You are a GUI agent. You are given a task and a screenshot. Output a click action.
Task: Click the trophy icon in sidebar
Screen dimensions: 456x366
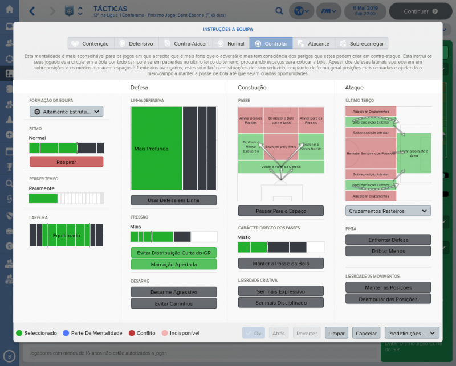coord(9,167)
